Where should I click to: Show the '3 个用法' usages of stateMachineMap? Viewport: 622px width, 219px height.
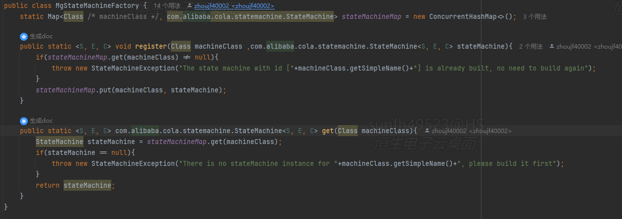(x=535, y=17)
